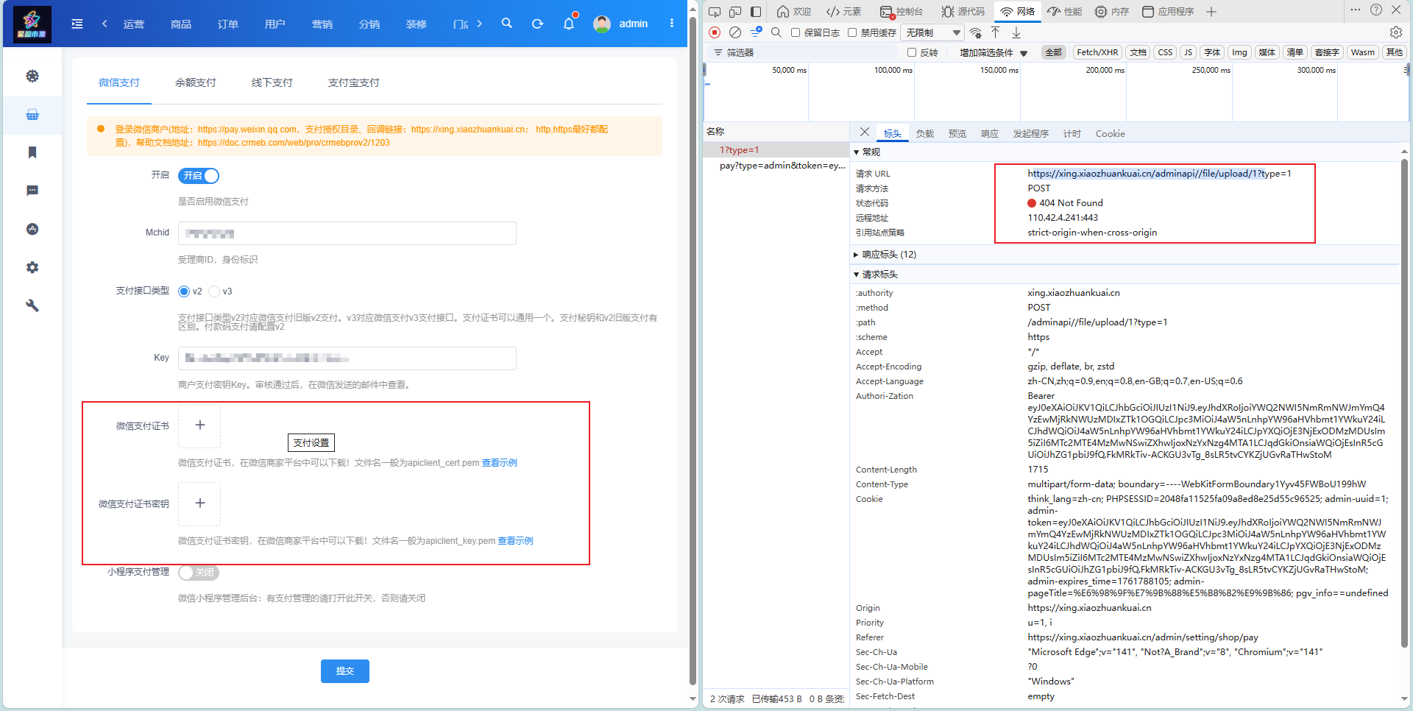Click the record network log button
This screenshot has width=1413, height=711.
[x=715, y=32]
